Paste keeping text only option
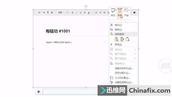The width and height of the screenshot is (172, 97). [x=127, y=39]
